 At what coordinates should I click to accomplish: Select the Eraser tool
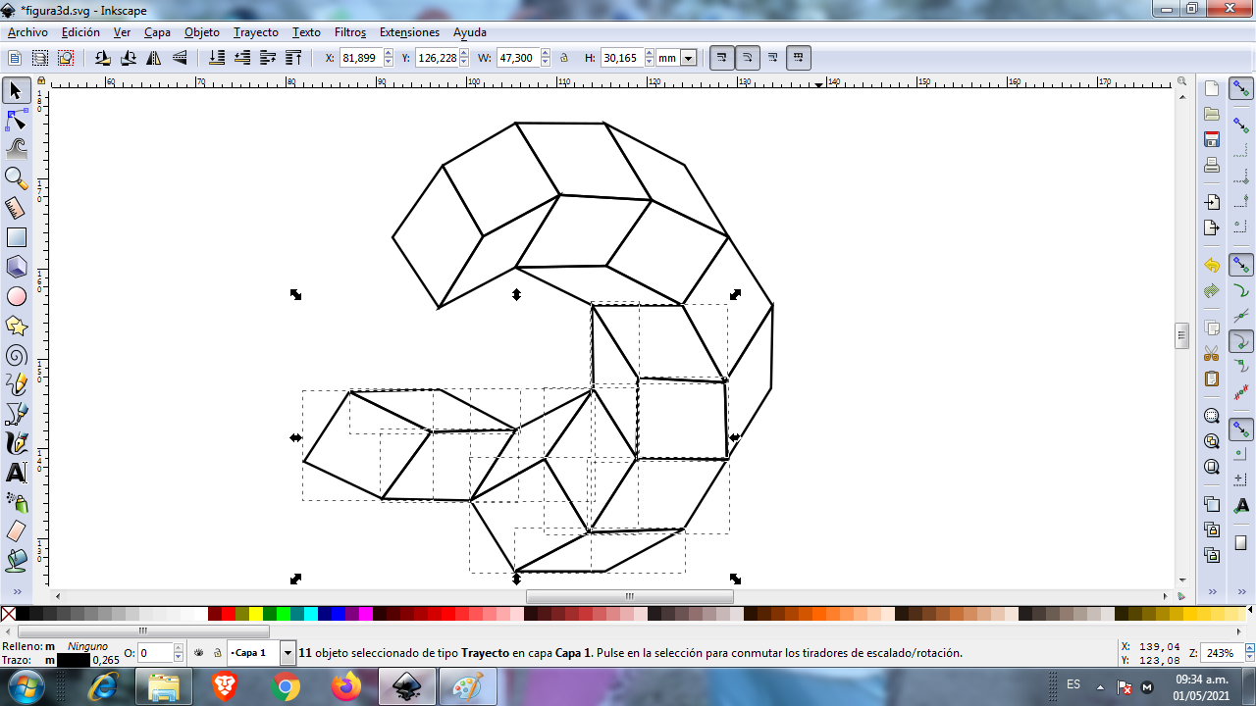point(16,531)
